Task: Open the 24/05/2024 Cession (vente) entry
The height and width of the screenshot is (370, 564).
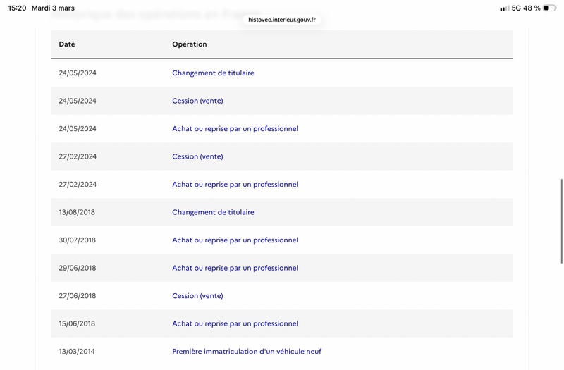Action: coord(197,101)
